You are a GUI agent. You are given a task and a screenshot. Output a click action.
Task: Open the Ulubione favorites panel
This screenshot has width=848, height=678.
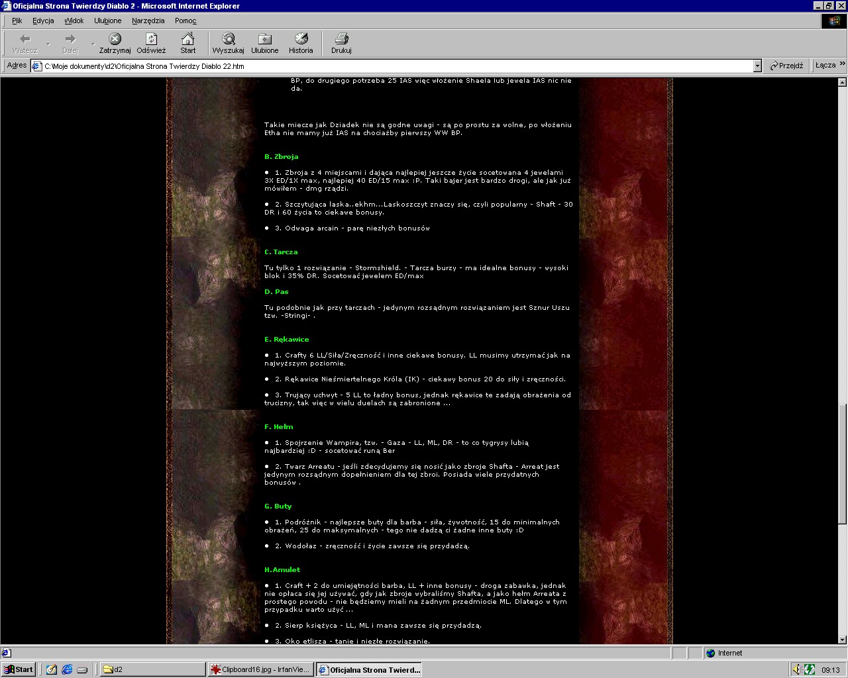(264, 39)
